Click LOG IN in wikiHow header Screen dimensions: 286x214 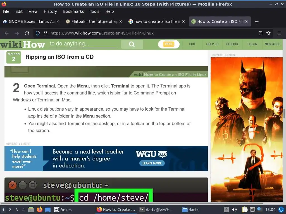252,44
